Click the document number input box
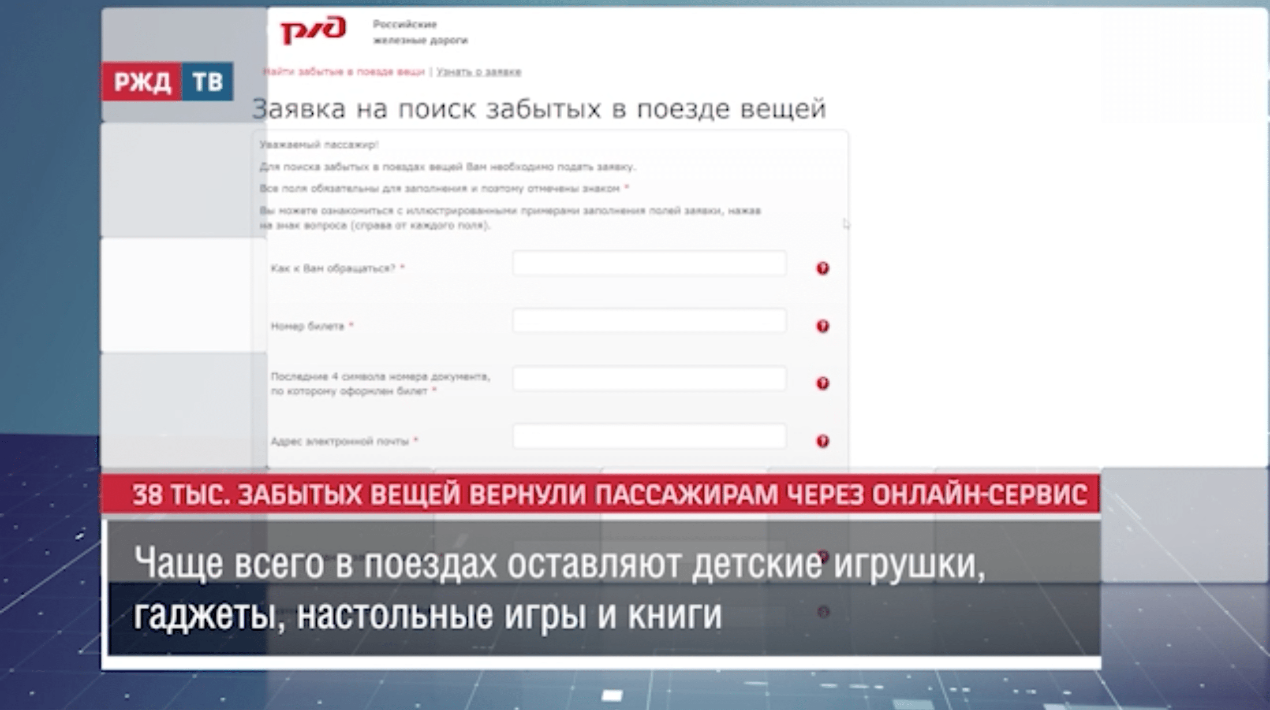The width and height of the screenshot is (1270, 710). (650, 379)
